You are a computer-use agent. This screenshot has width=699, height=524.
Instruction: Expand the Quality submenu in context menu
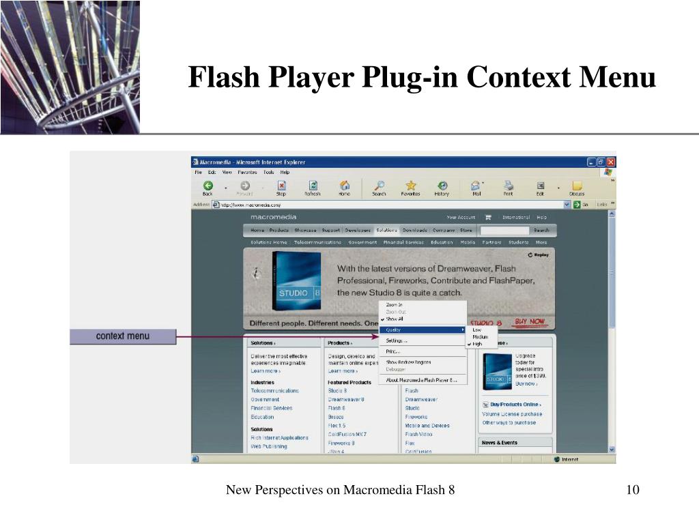pos(423,330)
